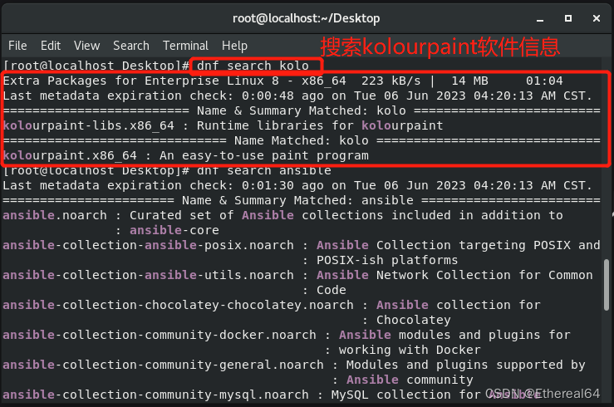614x407 pixels.
Task: Close the terminal window
Action: (x=597, y=18)
